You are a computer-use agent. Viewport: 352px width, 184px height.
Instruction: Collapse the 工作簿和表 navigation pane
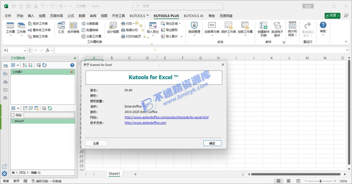tap(75, 58)
